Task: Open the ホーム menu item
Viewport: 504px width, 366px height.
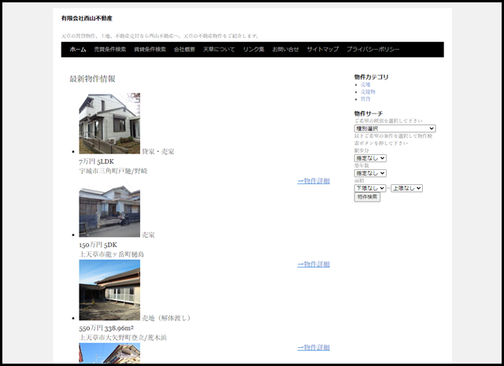Action: tap(78, 50)
